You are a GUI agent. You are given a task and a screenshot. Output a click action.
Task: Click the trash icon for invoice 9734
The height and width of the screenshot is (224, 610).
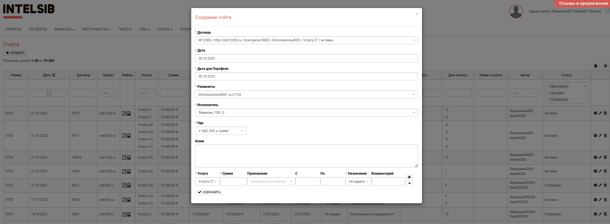click(x=605, y=157)
